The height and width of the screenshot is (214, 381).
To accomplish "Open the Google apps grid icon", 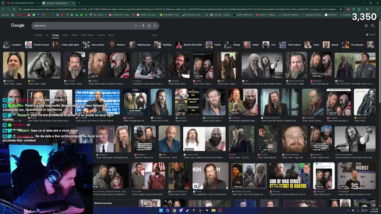I will click(x=366, y=26).
